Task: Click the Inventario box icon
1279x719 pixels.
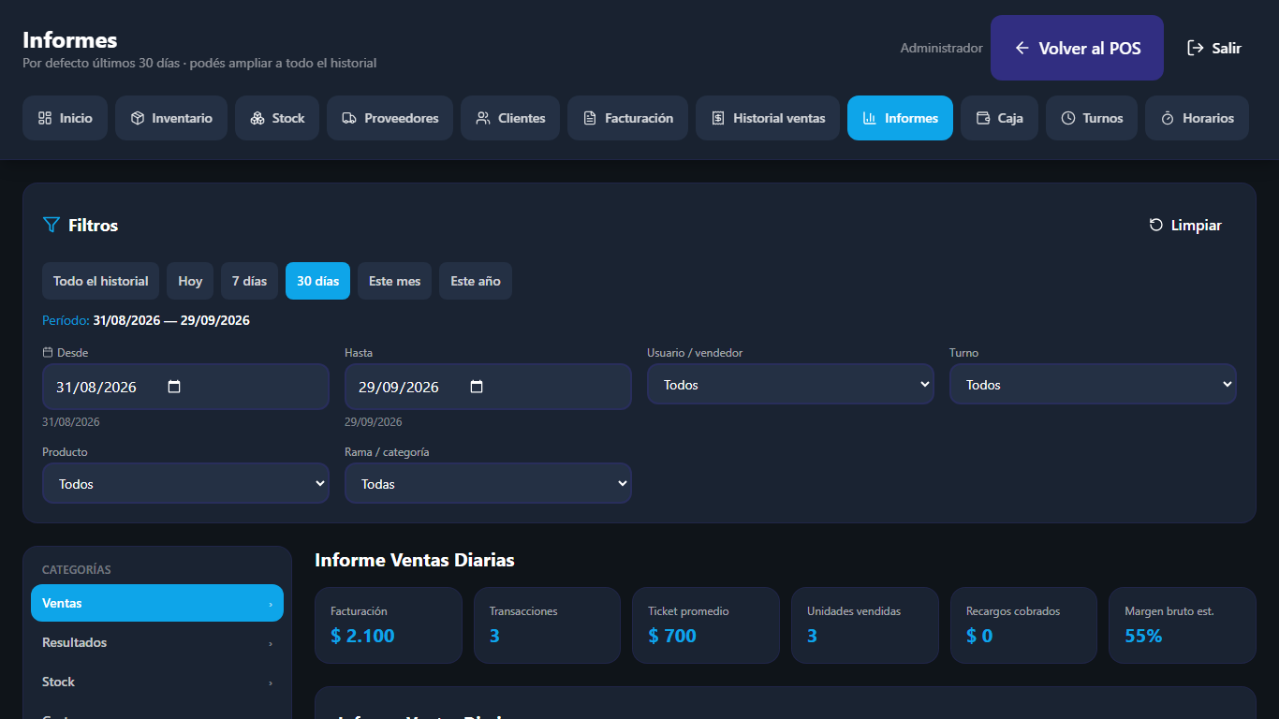Action: [x=137, y=118]
